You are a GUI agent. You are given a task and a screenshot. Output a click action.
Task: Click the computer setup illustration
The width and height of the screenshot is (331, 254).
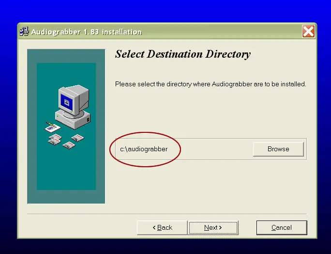tap(66, 126)
